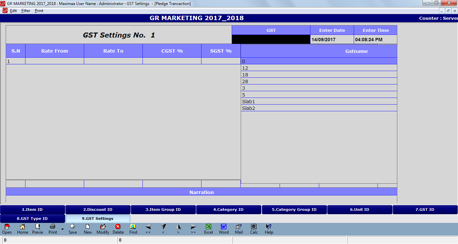Expand the Print dropdown arrow

pyautogui.click(x=62, y=230)
